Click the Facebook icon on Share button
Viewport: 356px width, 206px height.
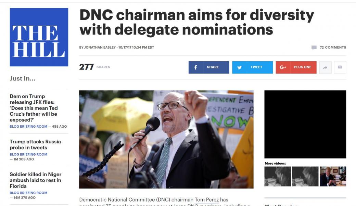(x=195, y=67)
